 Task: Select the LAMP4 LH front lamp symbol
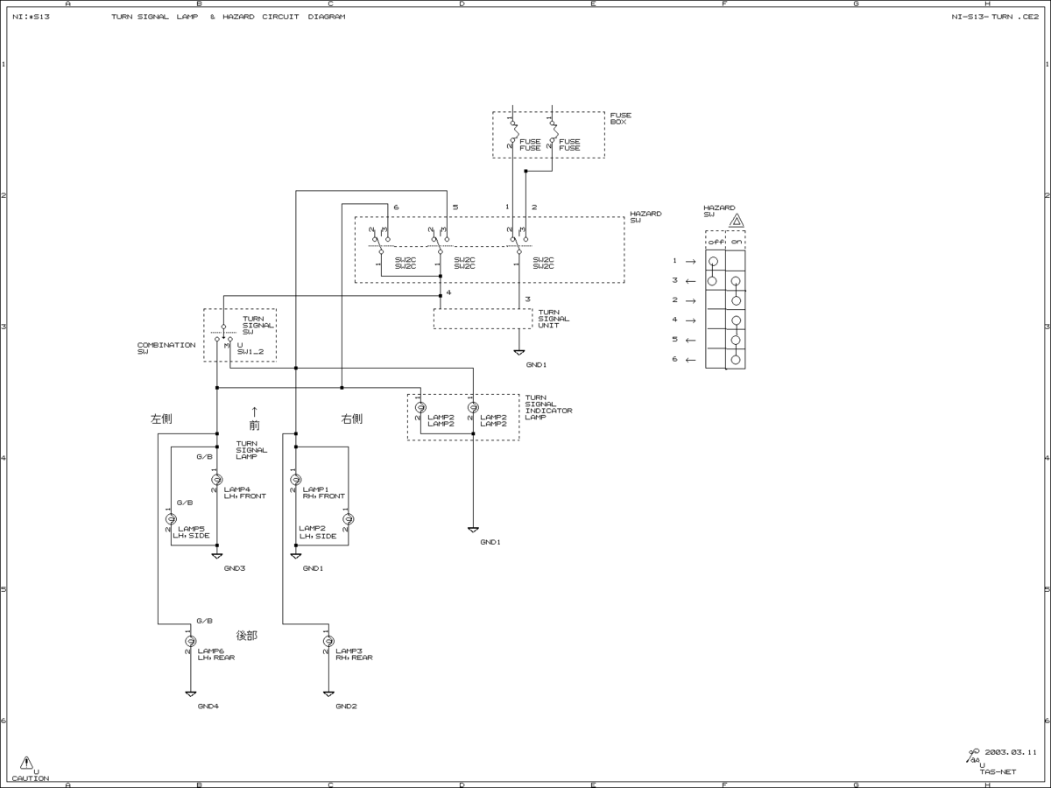click(x=216, y=480)
